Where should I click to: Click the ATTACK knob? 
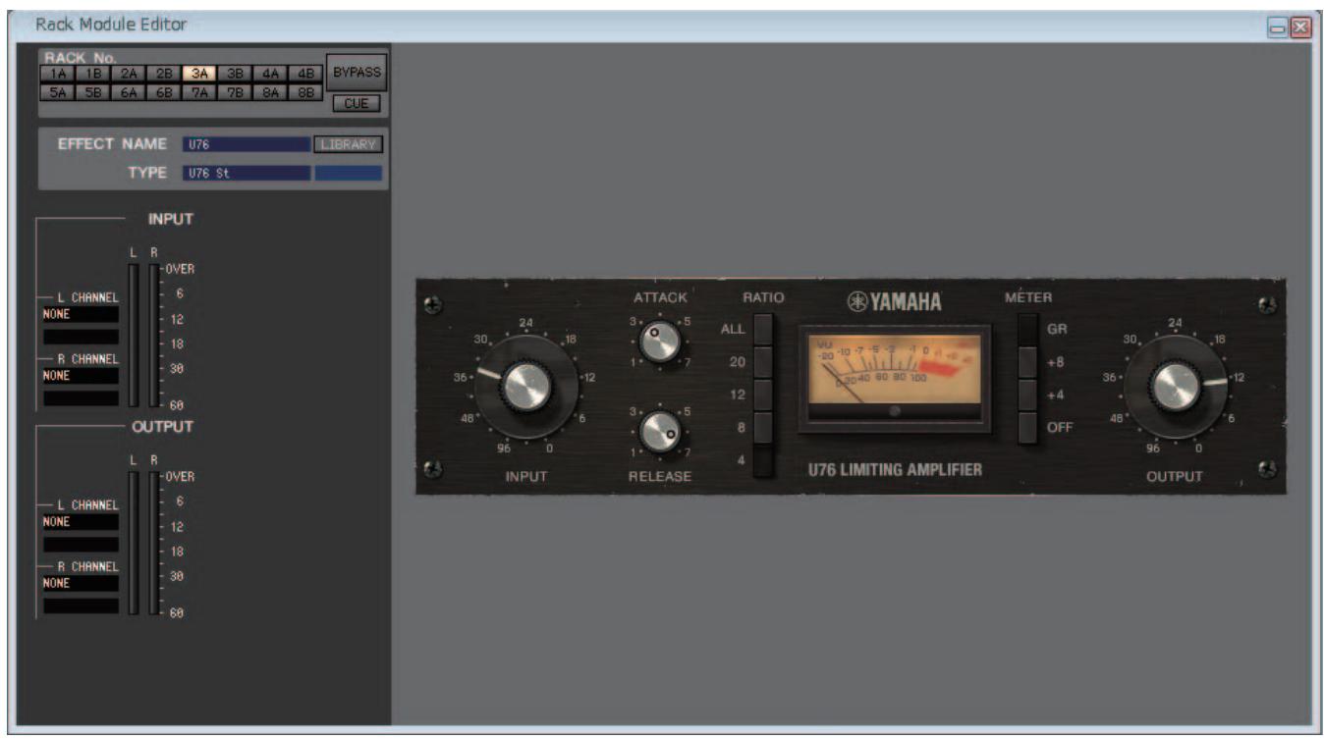pyautogui.click(x=660, y=340)
